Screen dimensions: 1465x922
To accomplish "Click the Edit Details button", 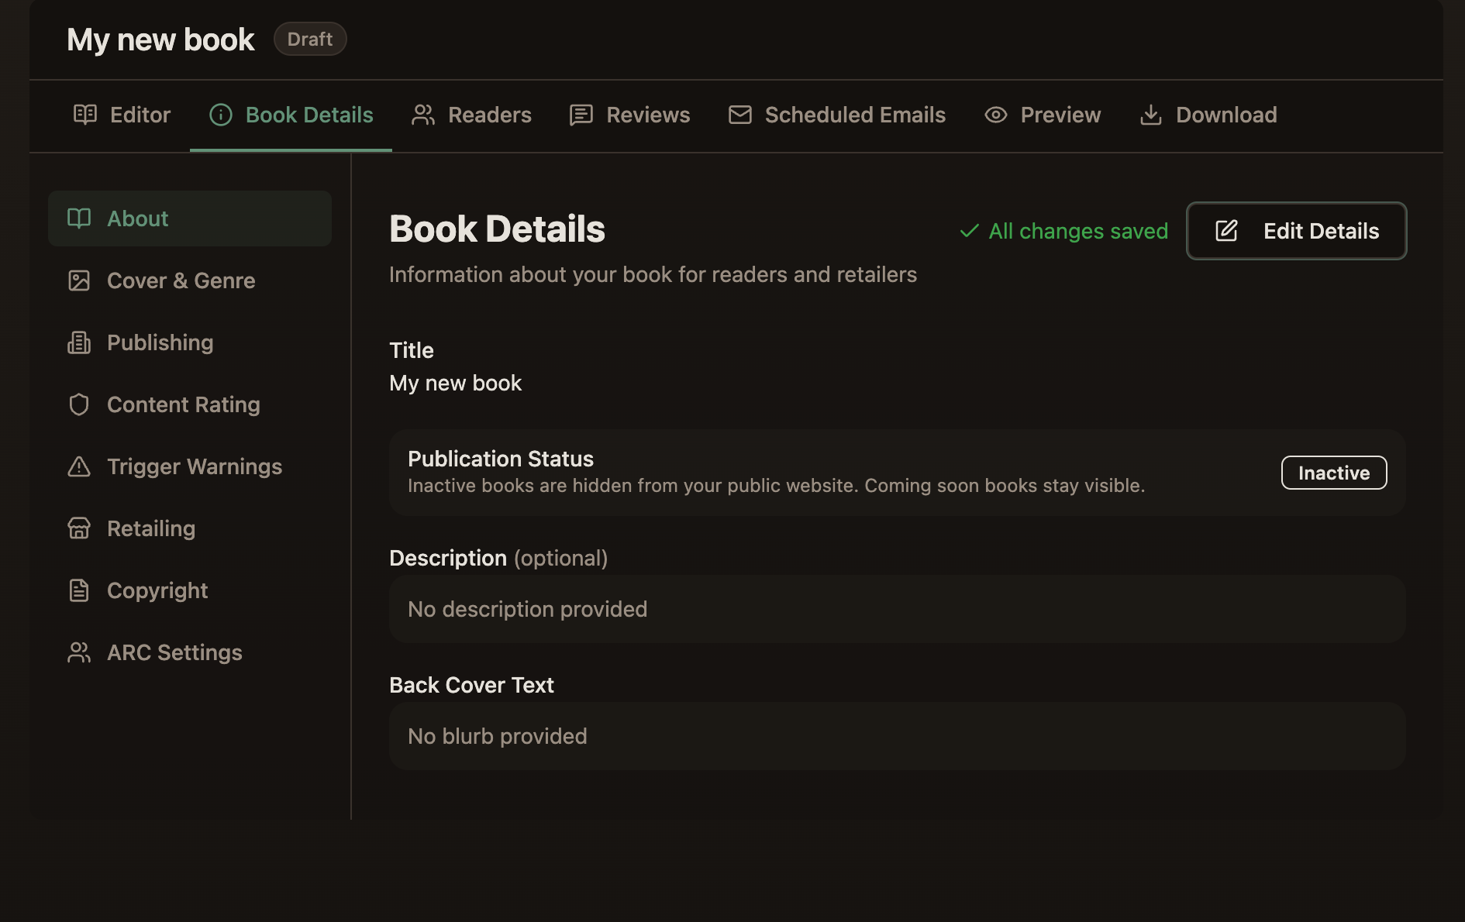I will tap(1297, 231).
